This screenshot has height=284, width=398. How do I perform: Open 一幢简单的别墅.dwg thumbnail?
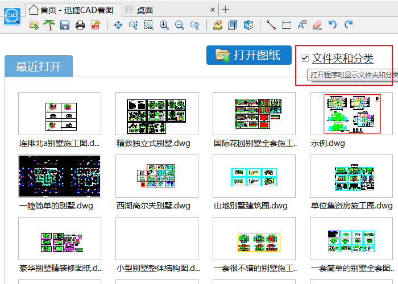tap(60, 176)
